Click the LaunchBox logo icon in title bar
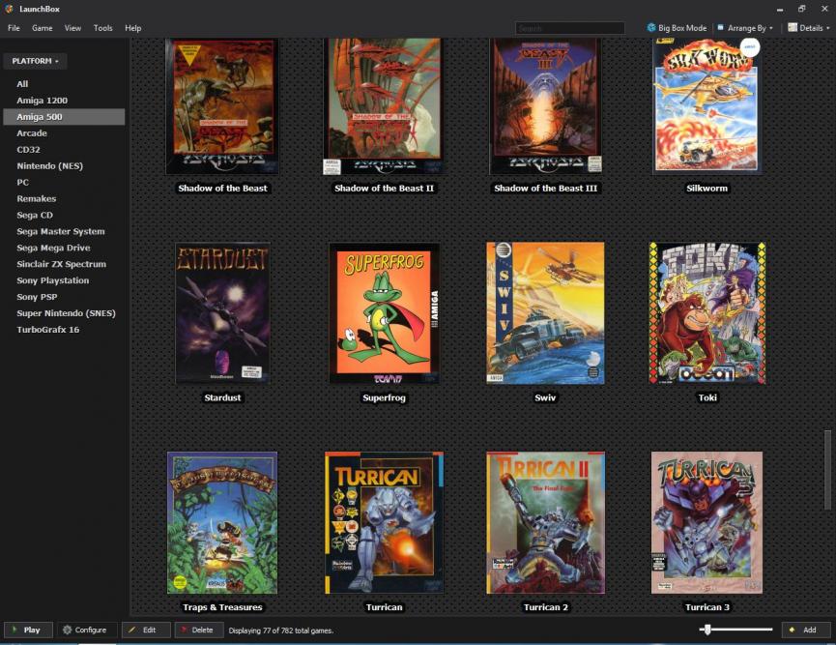Image resolution: width=836 pixels, height=645 pixels. [9, 9]
